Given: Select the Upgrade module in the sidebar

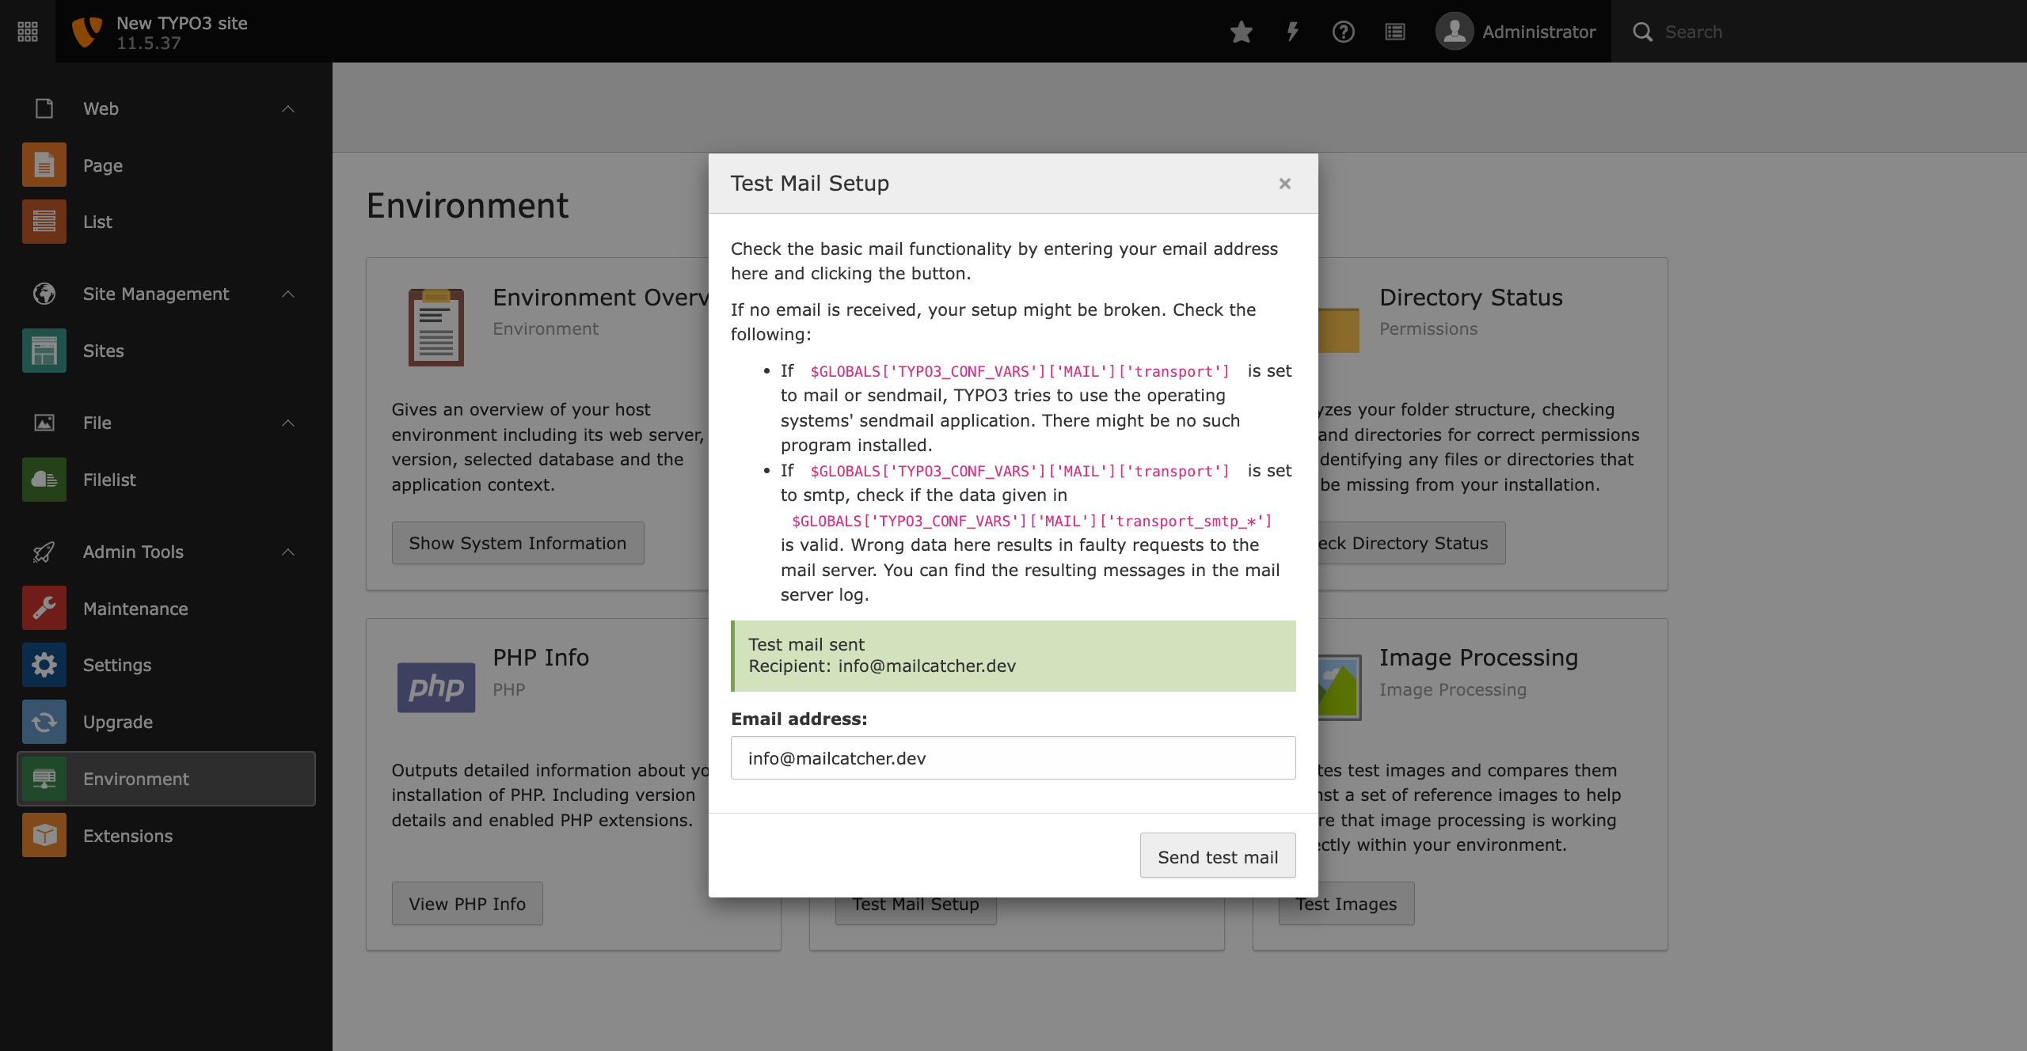Looking at the screenshot, I should [x=117, y=721].
